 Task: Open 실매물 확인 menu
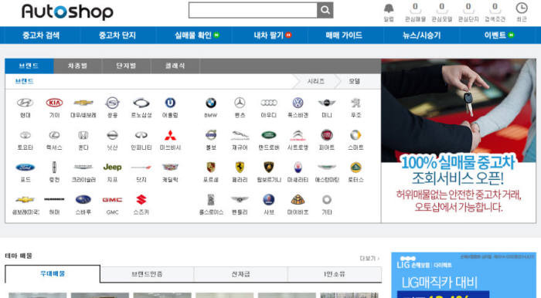pos(194,36)
